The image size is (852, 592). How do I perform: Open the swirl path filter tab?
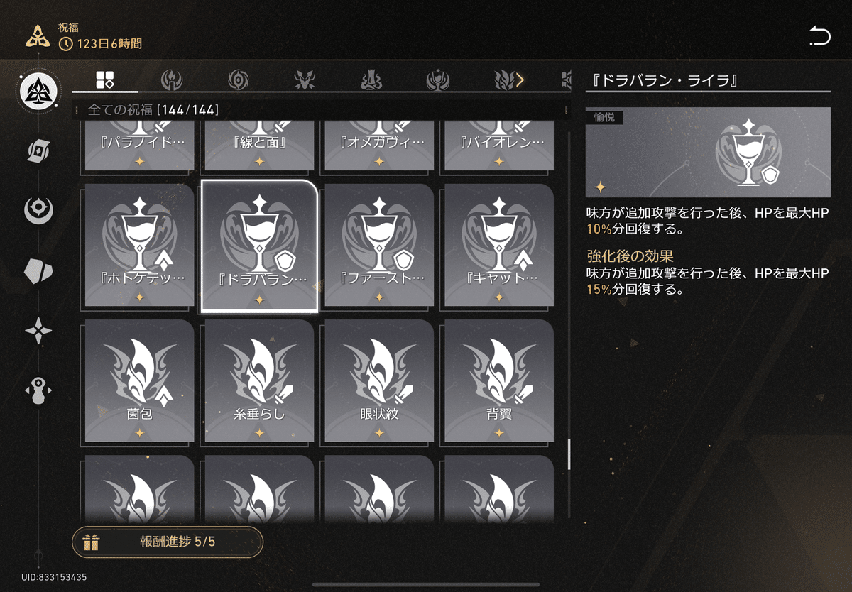pyautogui.click(x=238, y=80)
